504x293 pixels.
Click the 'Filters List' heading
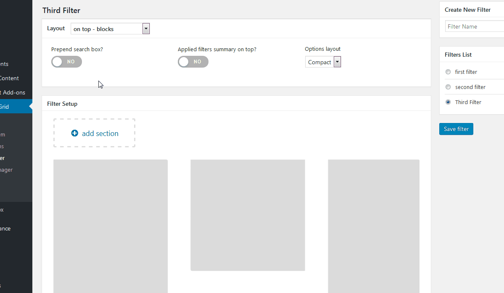pyautogui.click(x=458, y=55)
